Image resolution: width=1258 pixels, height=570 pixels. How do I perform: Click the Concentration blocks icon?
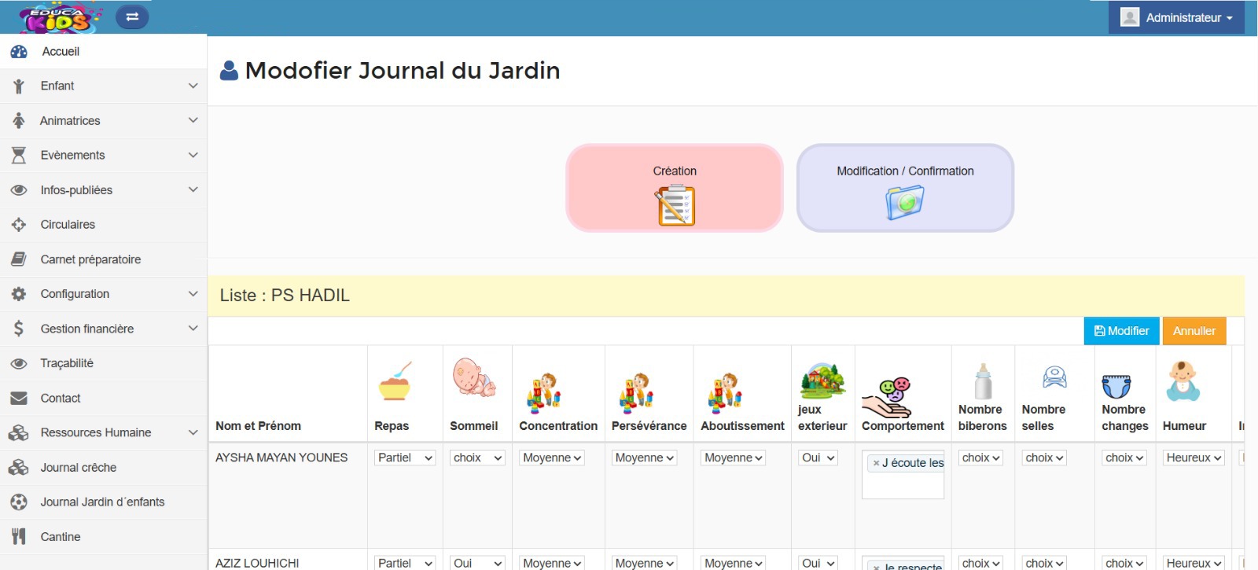(543, 393)
